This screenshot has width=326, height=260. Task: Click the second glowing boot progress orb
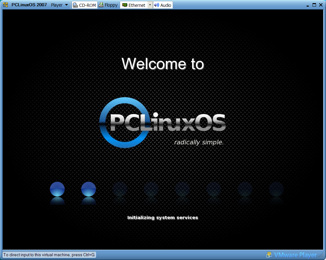[89, 189]
